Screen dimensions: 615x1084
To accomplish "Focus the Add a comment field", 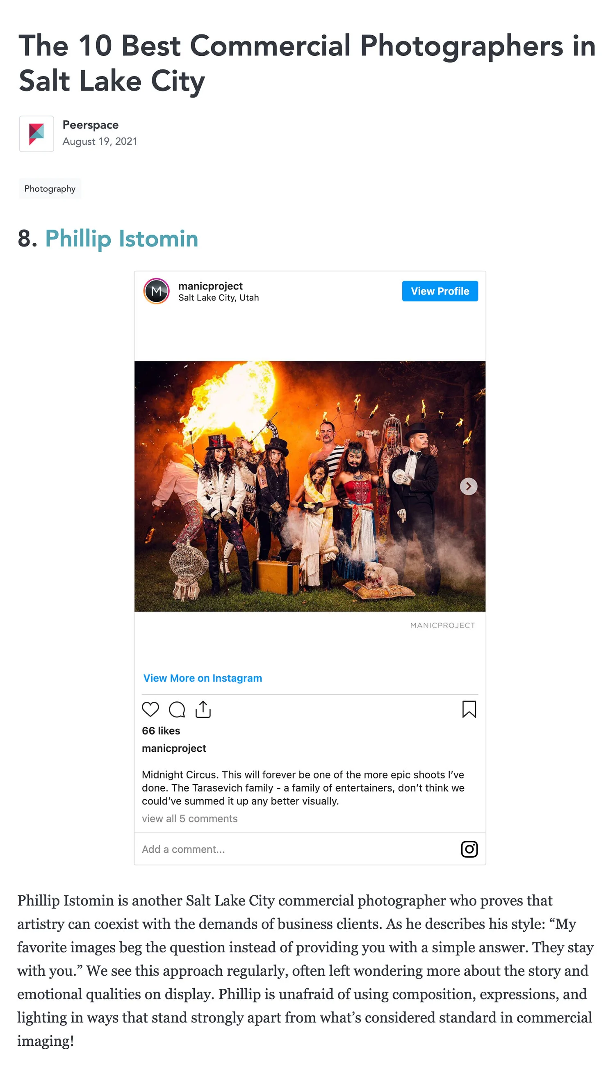I will tap(296, 849).
